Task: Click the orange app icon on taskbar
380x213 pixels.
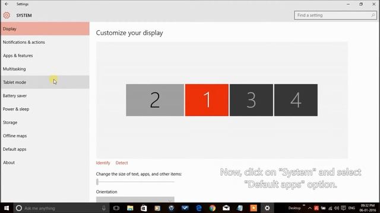Action: [254, 208]
